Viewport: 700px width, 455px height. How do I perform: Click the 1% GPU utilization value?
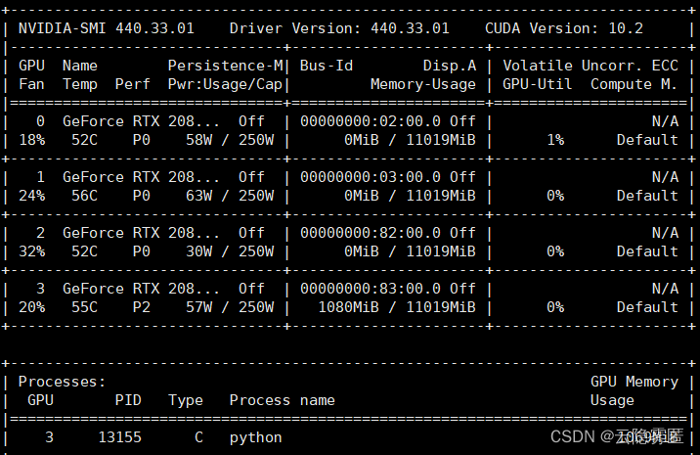[555, 140]
